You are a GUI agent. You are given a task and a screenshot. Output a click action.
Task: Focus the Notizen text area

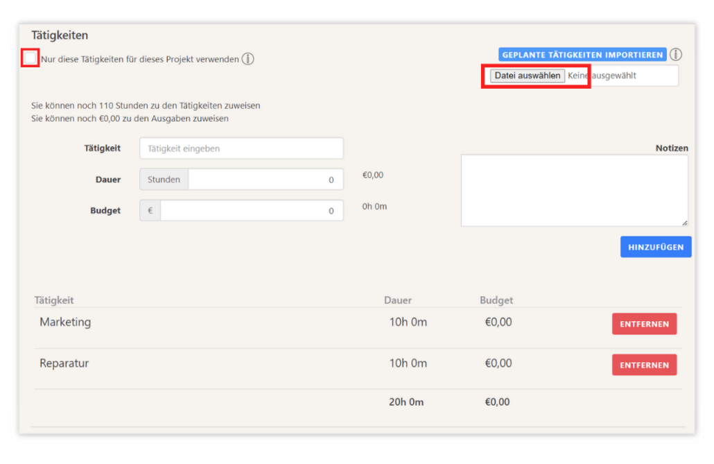point(574,190)
